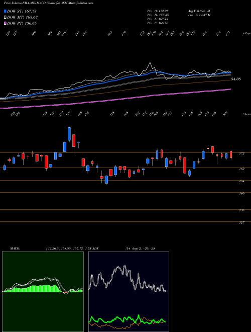Click the white DOW MT legend swatch

[x=6, y=17]
